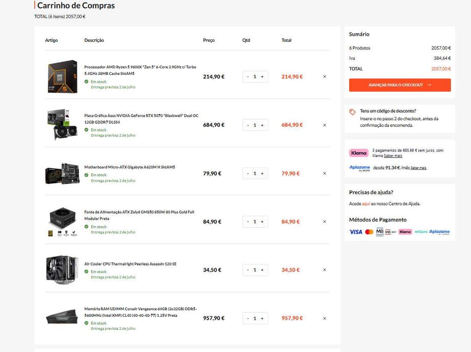This screenshot has height=352, width=471.
Task: Open the Fonte de Alimentação Zalyd GM850 title
Action: click(x=139, y=215)
